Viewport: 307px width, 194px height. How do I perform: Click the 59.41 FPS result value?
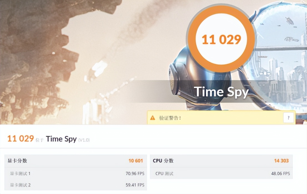135,185
